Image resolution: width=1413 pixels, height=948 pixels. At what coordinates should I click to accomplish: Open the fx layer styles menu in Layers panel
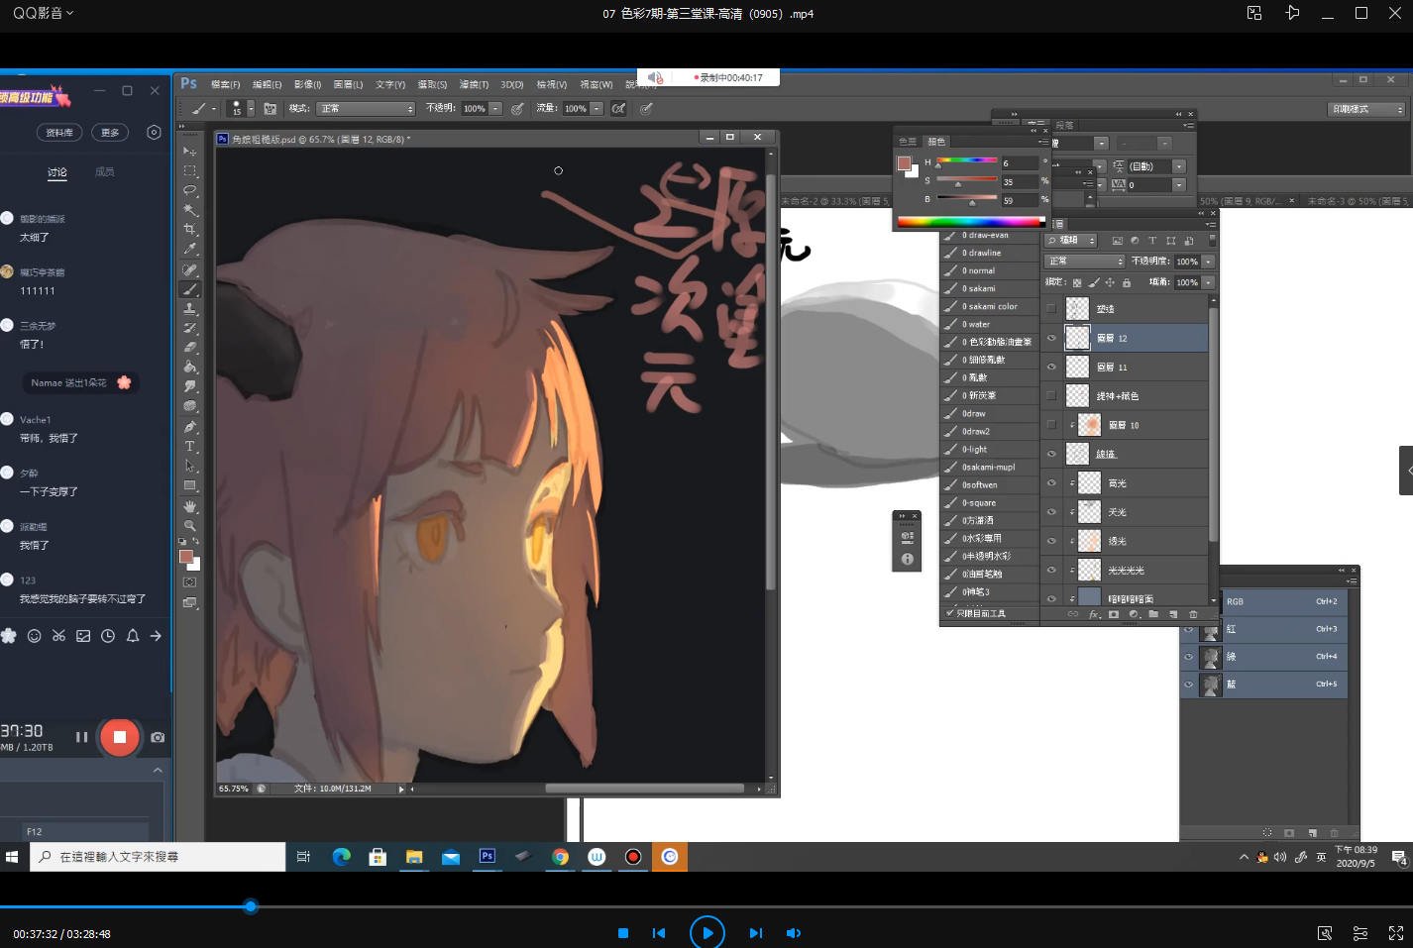tap(1094, 614)
